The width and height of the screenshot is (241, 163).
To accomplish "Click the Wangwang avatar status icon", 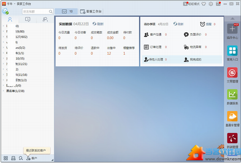I will tap(5, 11).
